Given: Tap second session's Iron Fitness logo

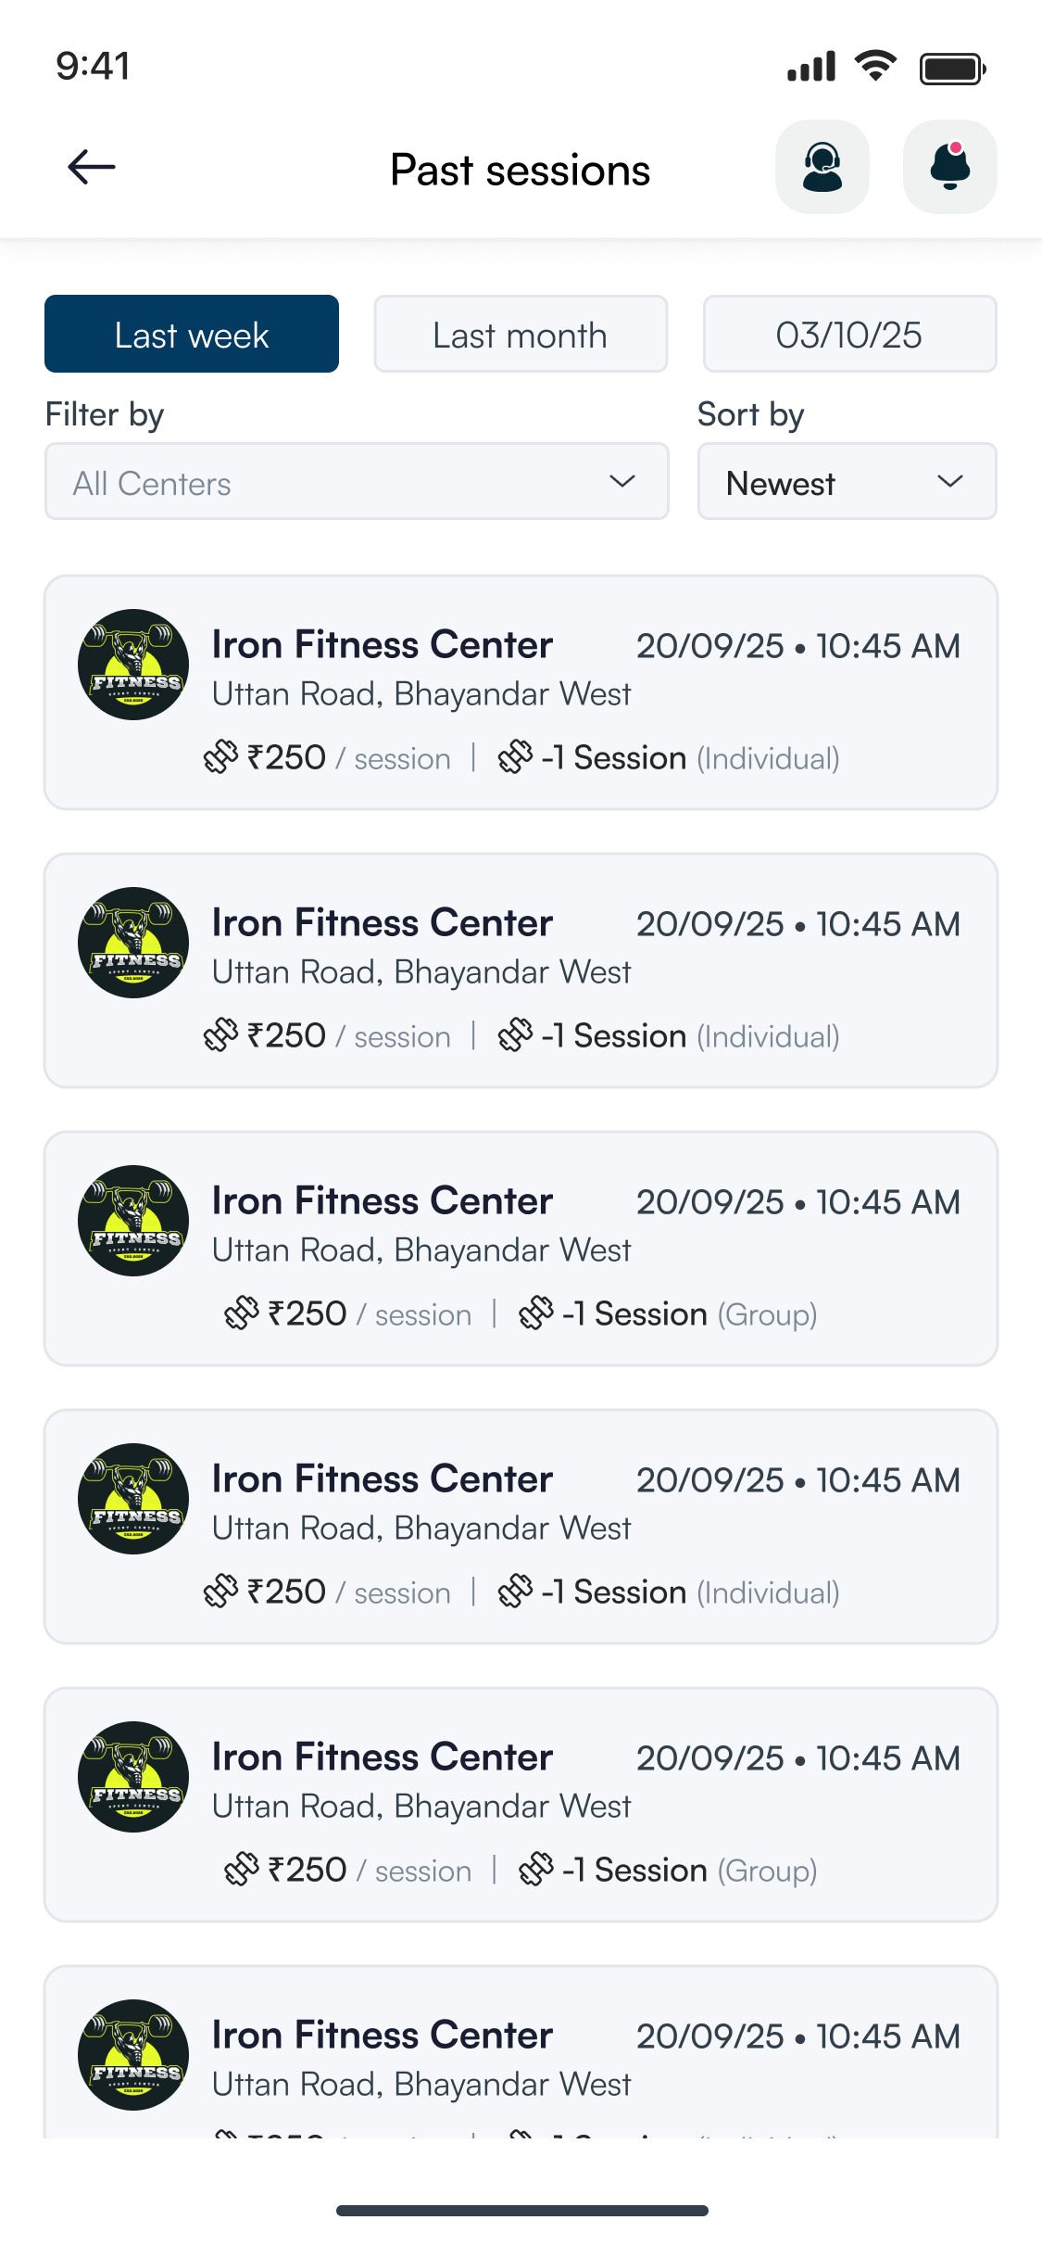Looking at the screenshot, I should [133, 943].
